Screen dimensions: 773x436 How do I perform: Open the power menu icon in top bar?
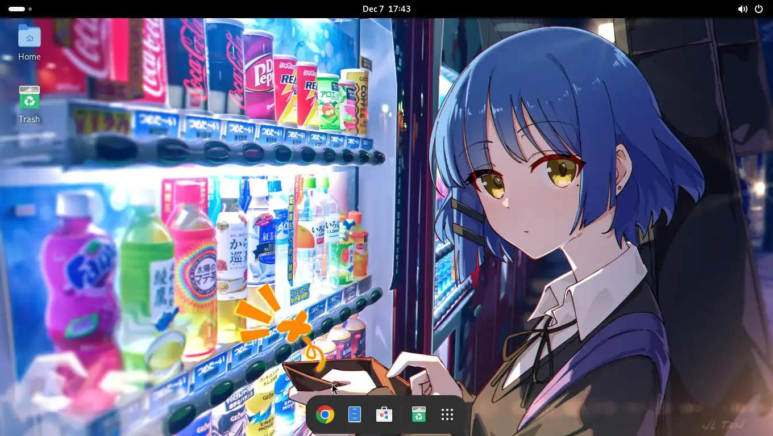coord(759,9)
